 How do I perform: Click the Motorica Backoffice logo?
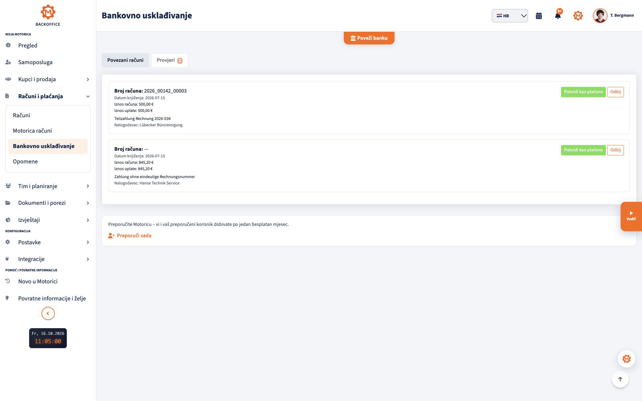point(48,15)
